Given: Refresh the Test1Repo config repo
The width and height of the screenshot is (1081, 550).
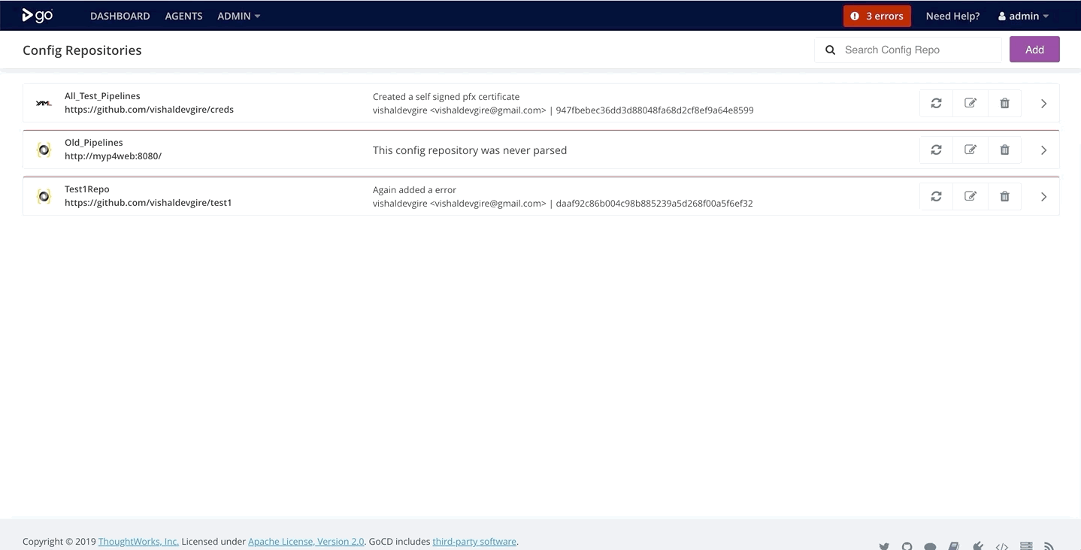Looking at the screenshot, I should (936, 196).
